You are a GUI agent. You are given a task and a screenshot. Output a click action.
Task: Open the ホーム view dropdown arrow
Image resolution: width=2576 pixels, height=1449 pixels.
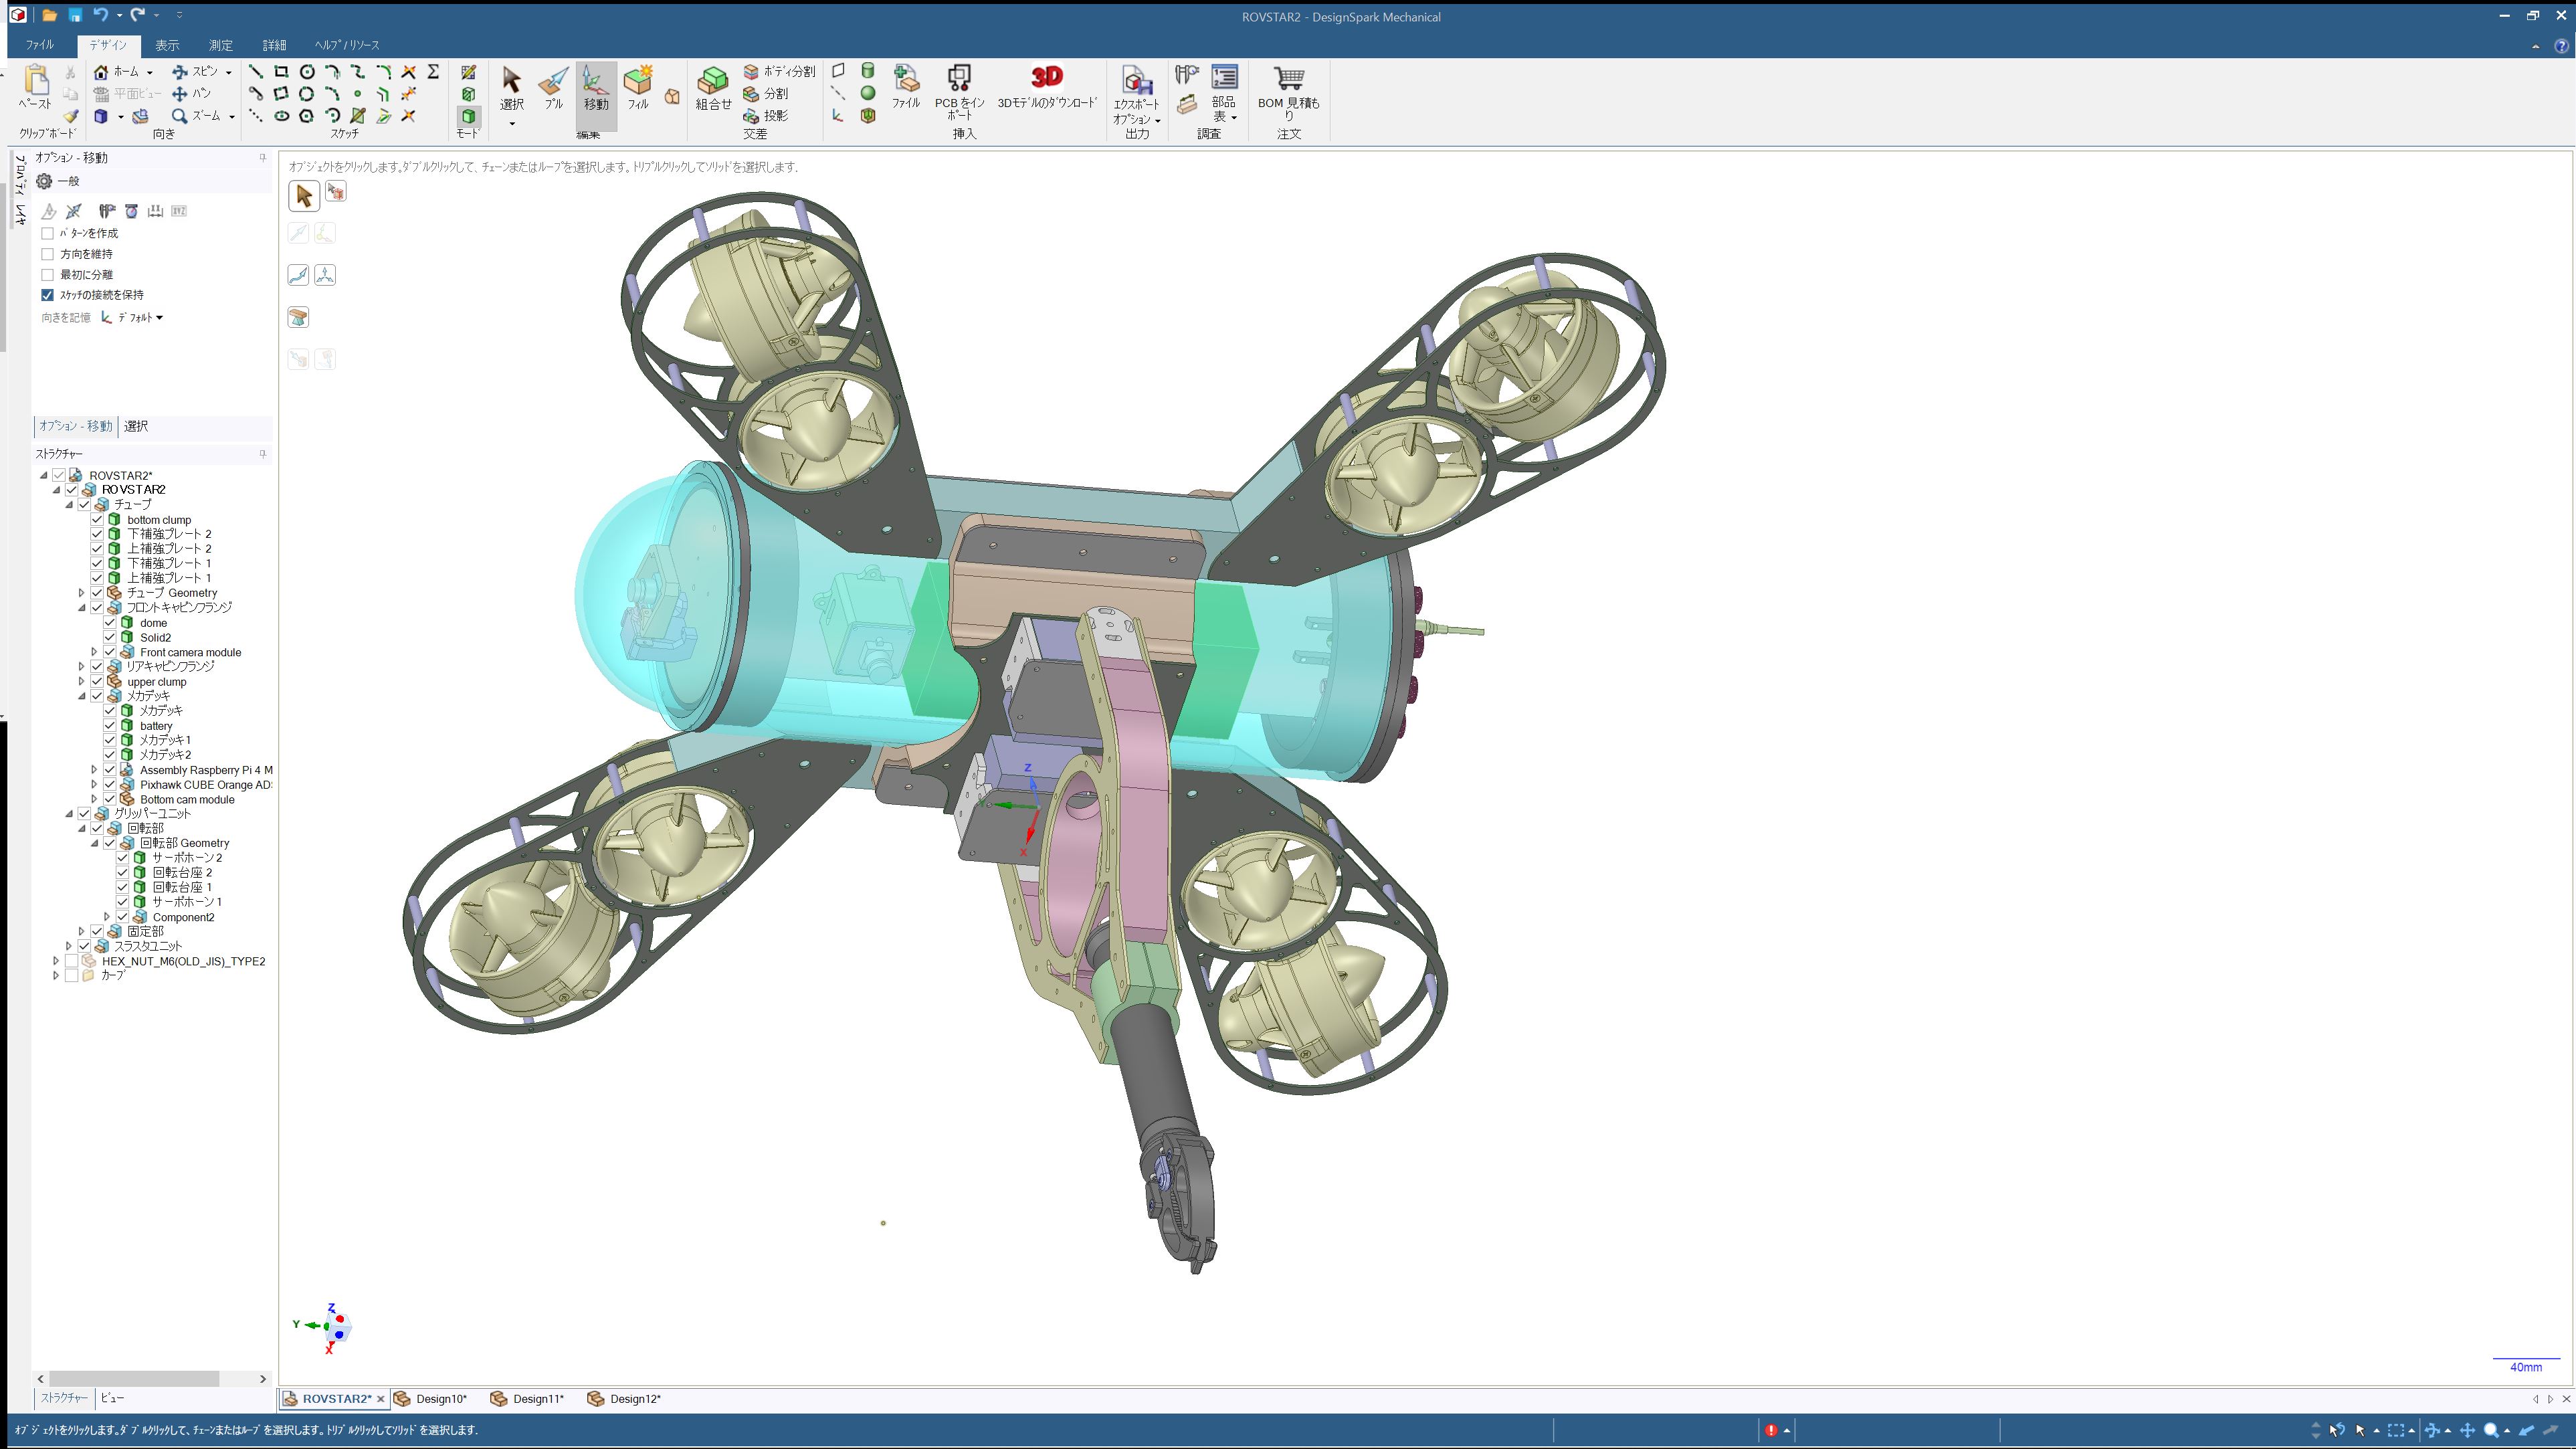149,72
